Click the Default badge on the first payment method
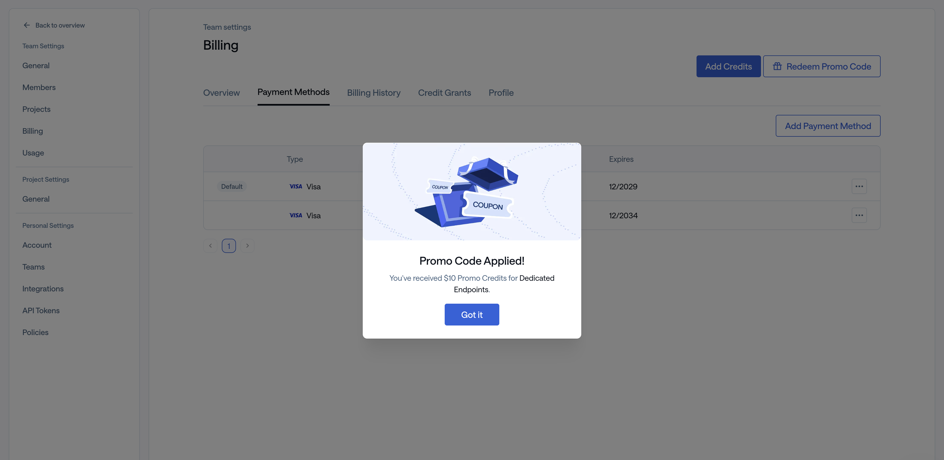The width and height of the screenshot is (944, 460). 232,186
